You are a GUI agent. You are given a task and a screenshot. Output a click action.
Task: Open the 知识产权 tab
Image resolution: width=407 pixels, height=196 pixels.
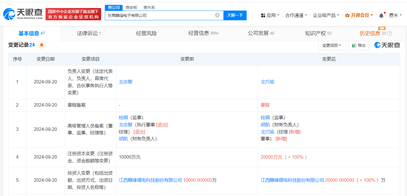pos(318,33)
